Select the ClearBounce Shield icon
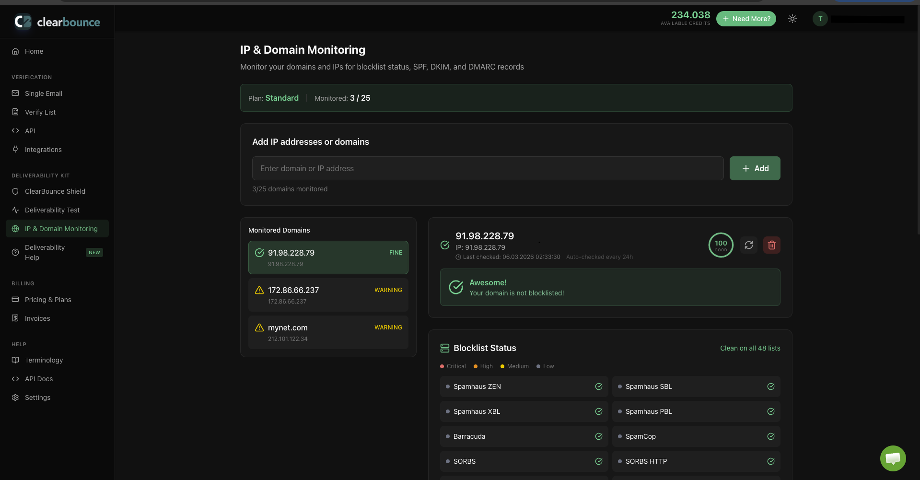Viewport: 920px width, 480px height. [15, 191]
